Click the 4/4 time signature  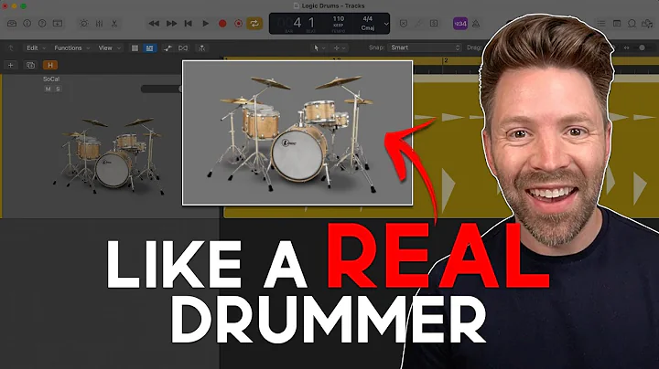pyautogui.click(x=368, y=19)
